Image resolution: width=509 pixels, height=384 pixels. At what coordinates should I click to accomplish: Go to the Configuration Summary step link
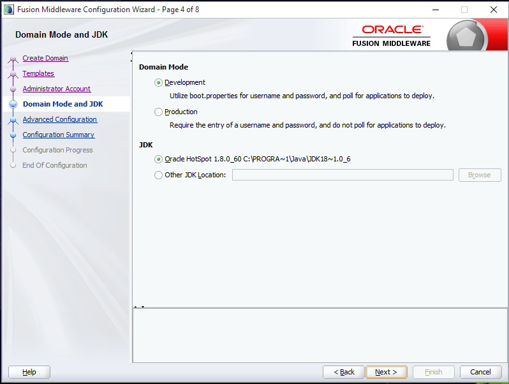[59, 135]
